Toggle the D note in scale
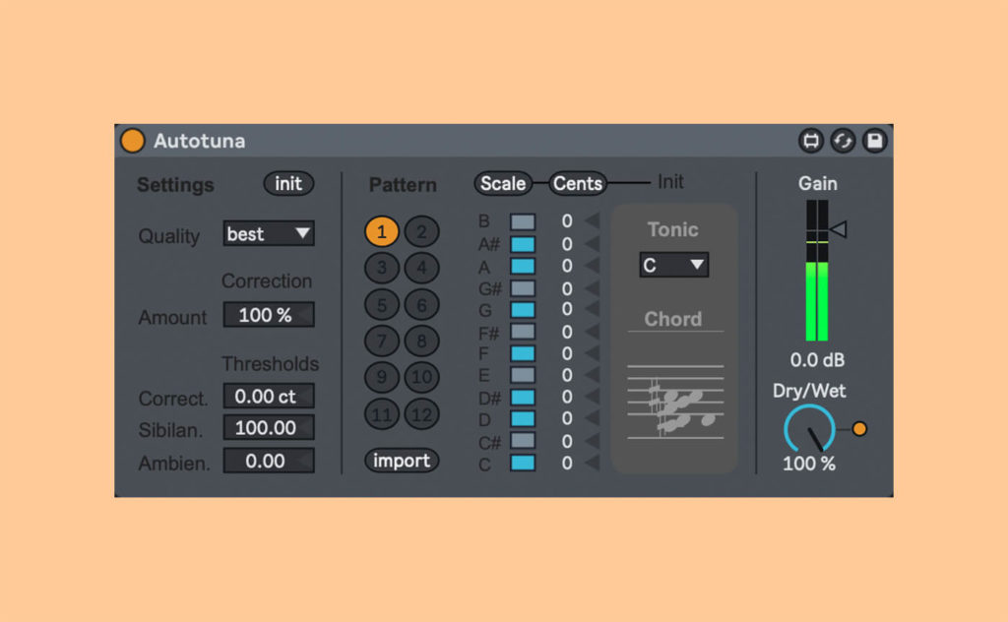The image size is (1008, 622). [523, 419]
